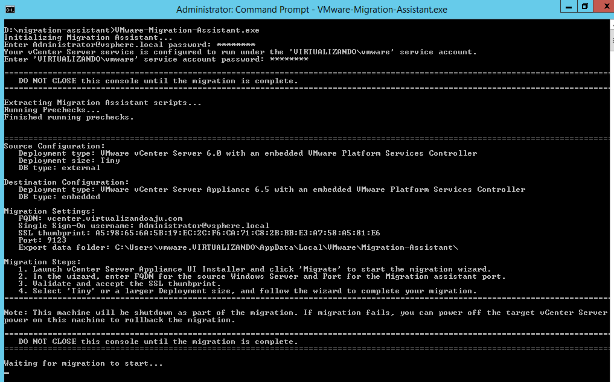This screenshot has width=614, height=382.
Task: Minimize the Command Prompt window
Action: coord(569,7)
